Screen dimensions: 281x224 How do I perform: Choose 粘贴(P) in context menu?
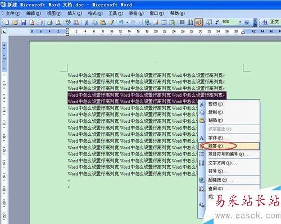click(x=229, y=120)
